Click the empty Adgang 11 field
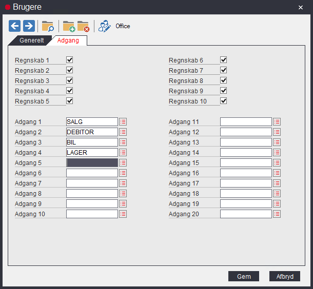The width and height of the screenshot is (313, 289). pos(246,121)
